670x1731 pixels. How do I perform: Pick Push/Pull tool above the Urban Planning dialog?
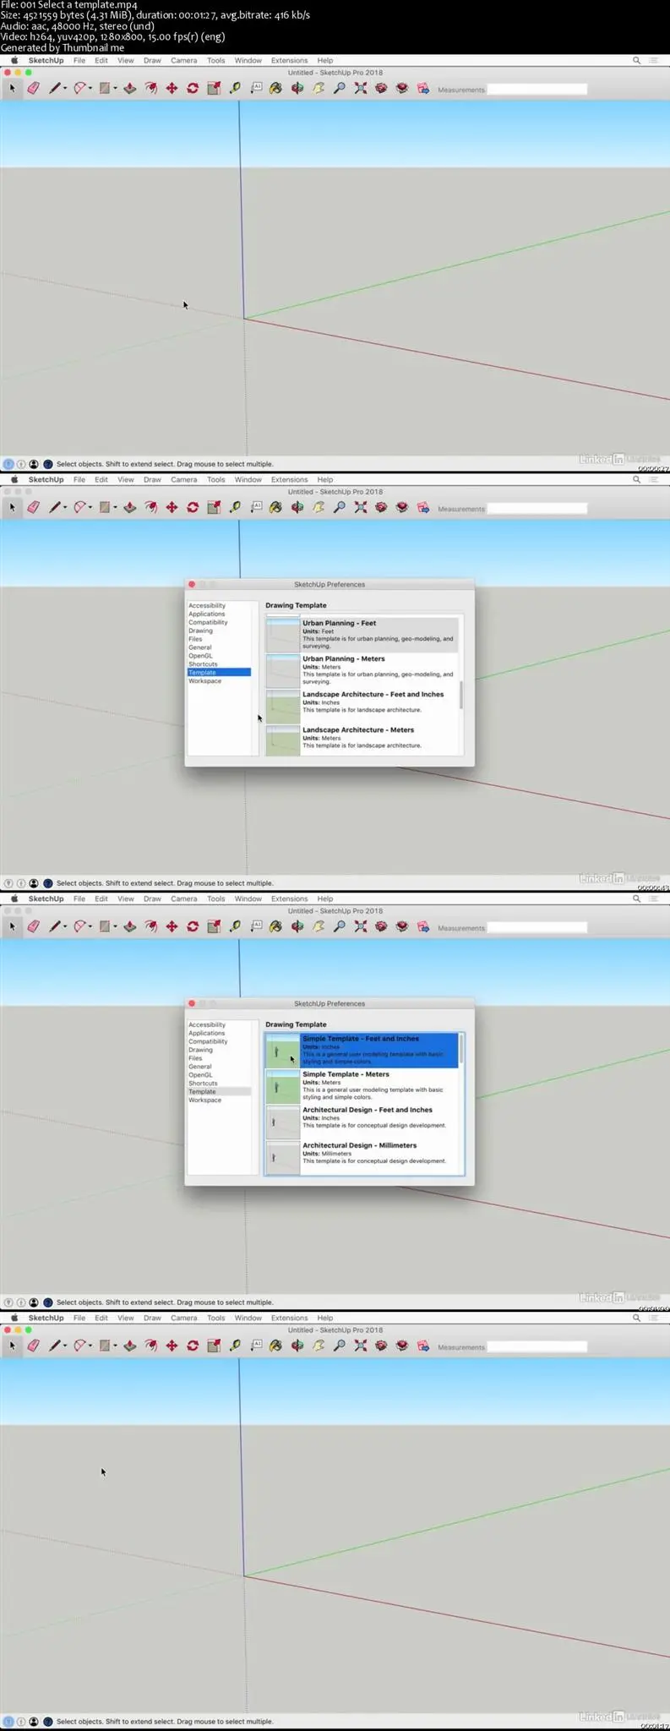[x=129, y=507]
